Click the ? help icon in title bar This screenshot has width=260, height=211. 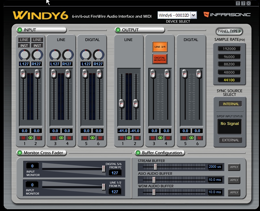[243, 3]
